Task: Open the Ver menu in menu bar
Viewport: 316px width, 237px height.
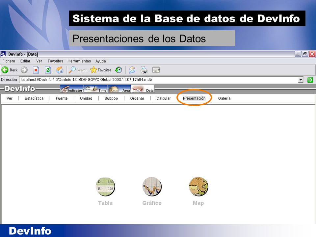Action: tap(39, 61)
